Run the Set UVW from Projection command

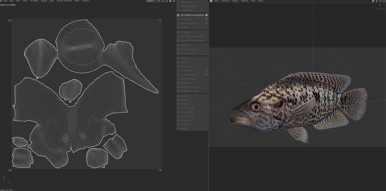tap(192, 15)
